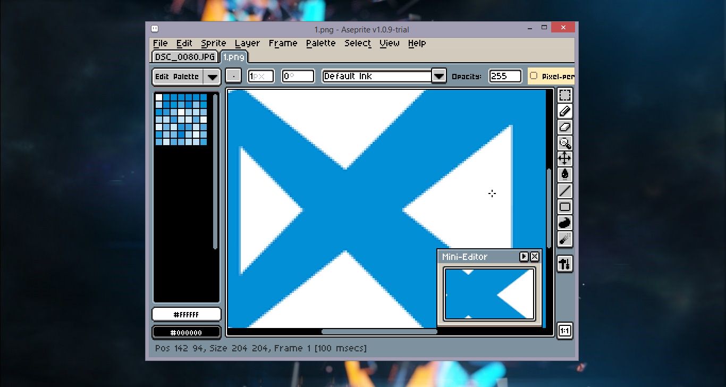The width and height of the screenshot is (726, 387).
Task: Open the tool configuration sliders icon
Action: 564,263
